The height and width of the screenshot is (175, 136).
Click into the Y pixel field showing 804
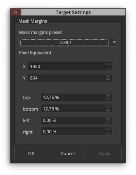coord(67,78)
